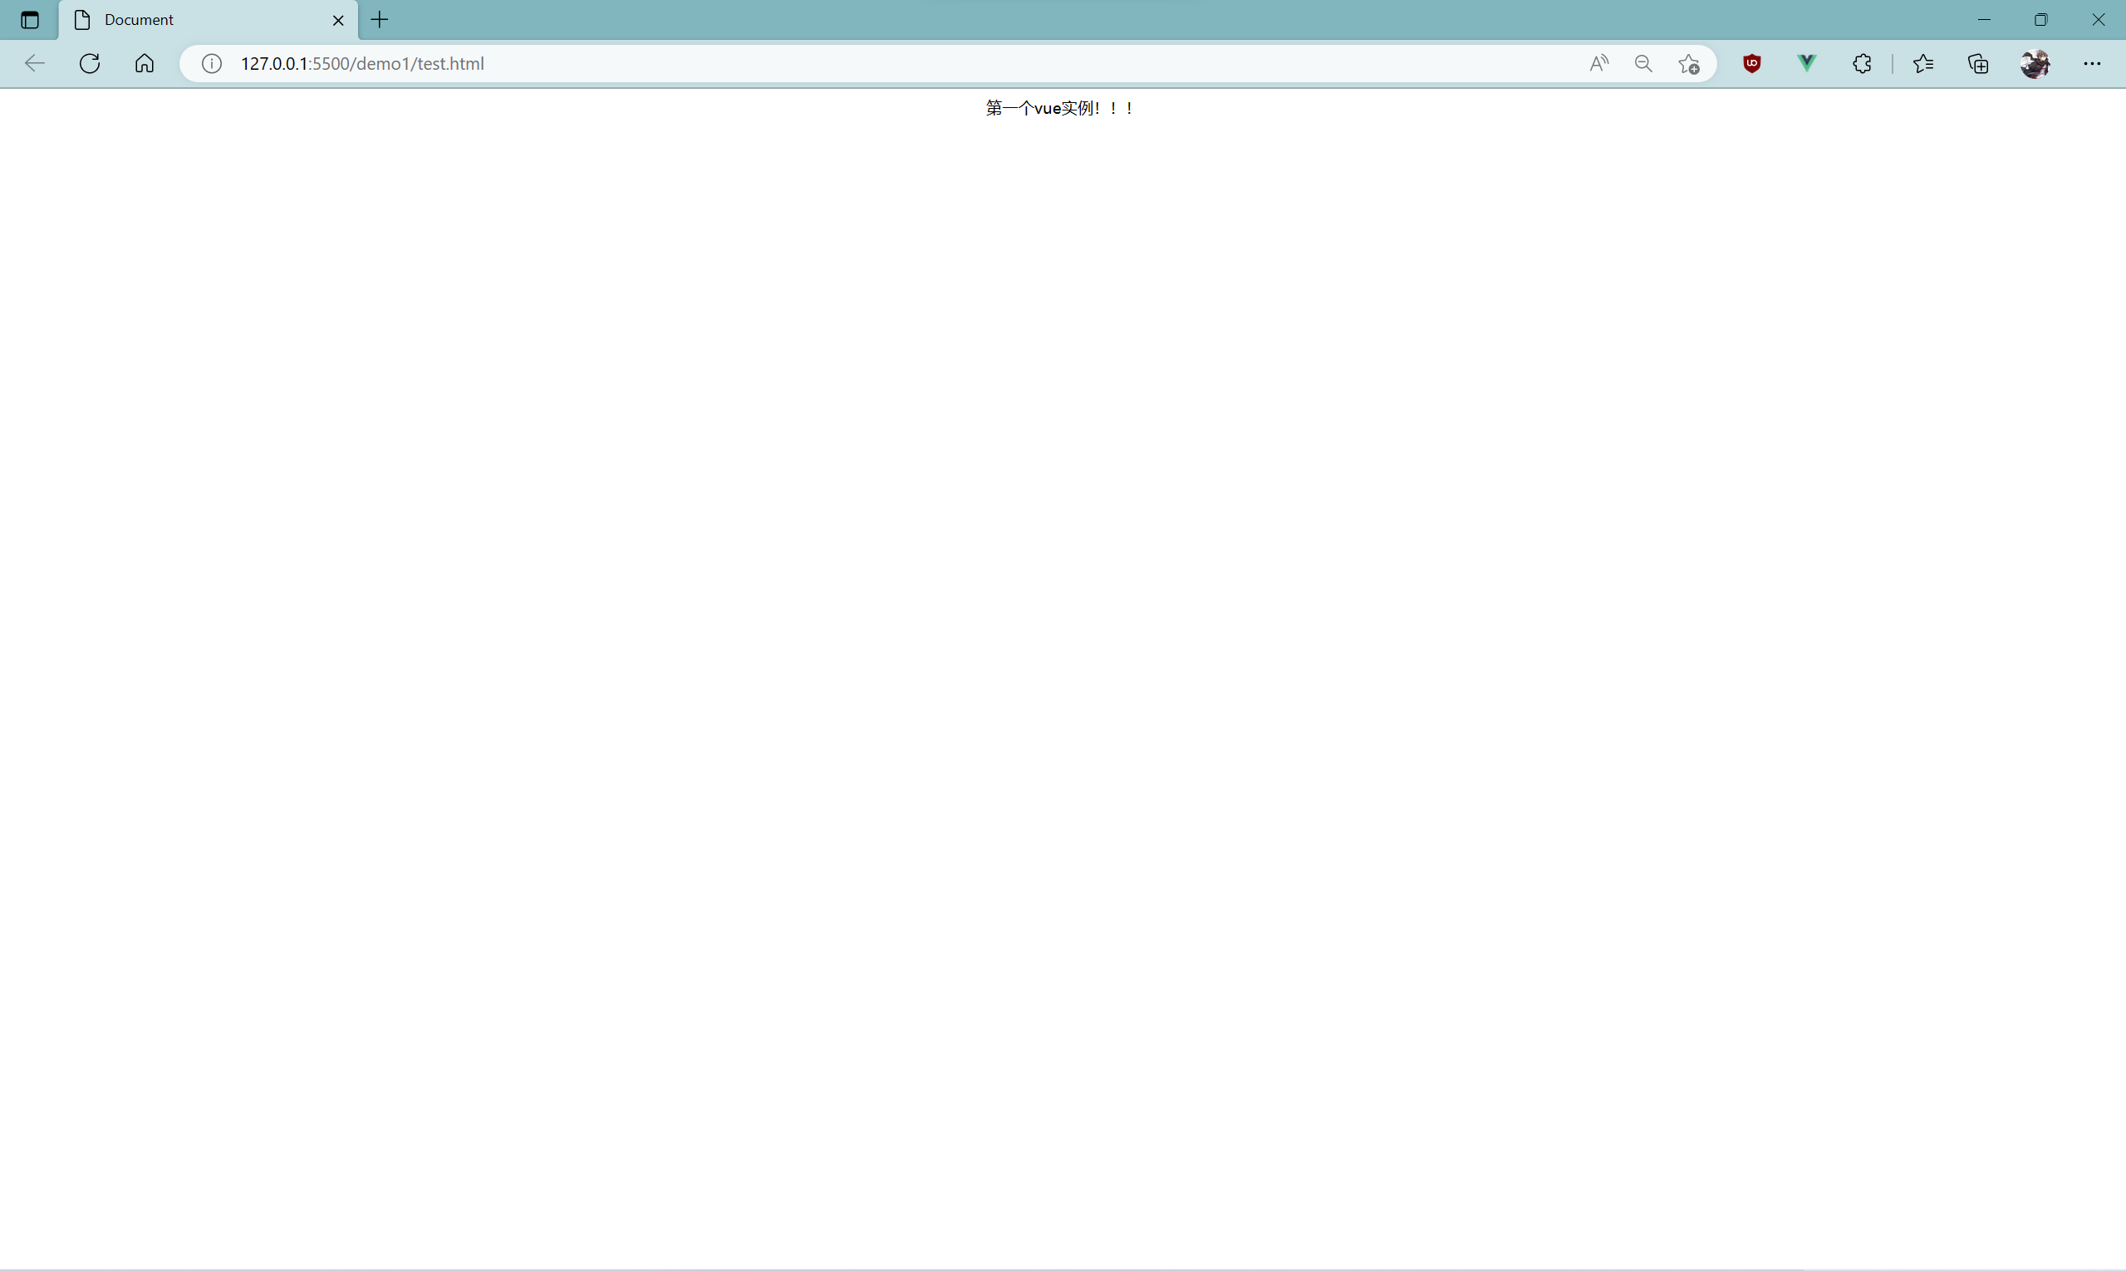Image resolution: width=2126 pixels, height=1271 pixels.
Task: Close the Document tab
Action: (338, 21)
